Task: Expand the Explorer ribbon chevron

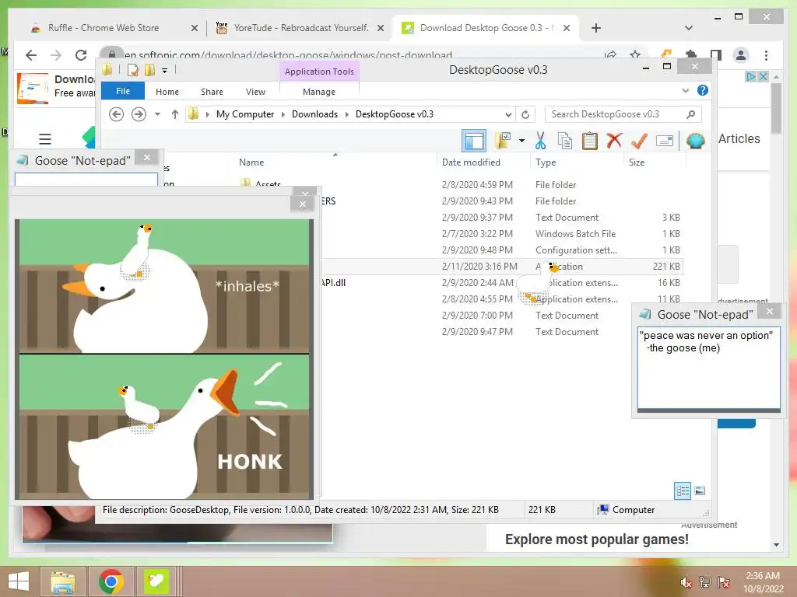Action: [685, 90]
